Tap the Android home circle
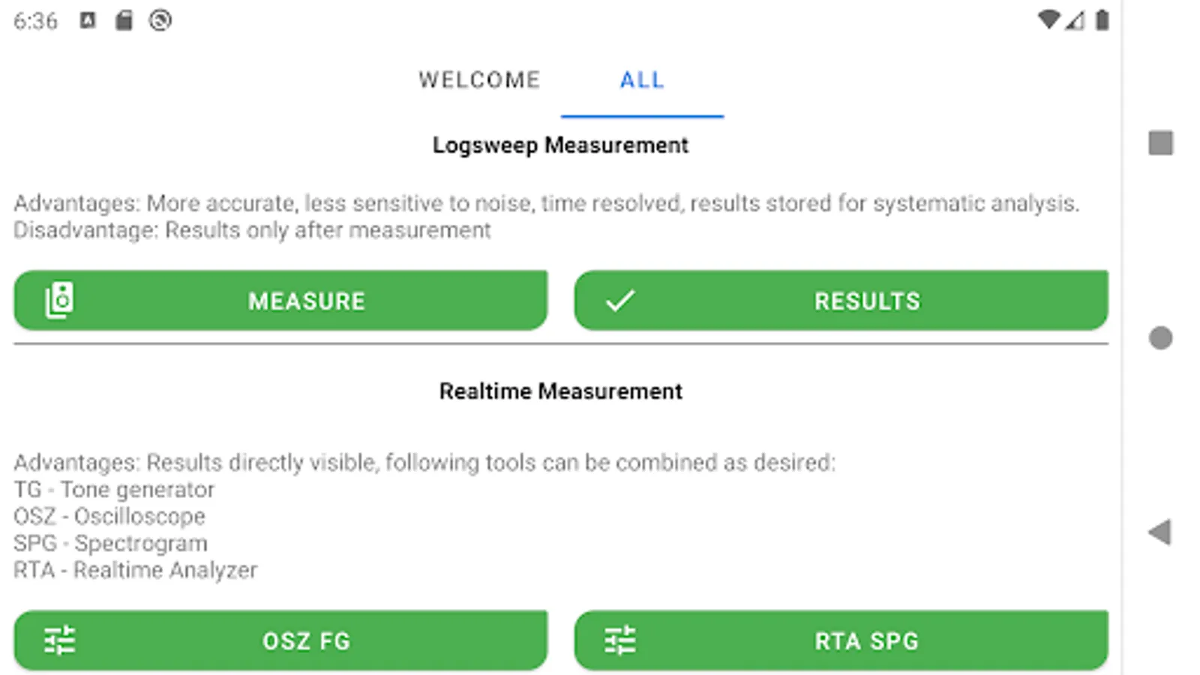This screenshot has height=675, width=1200. point(1160,337)
